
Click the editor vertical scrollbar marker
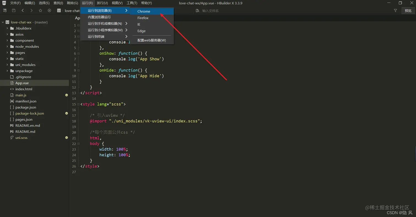pyautogui.click(x=415, y=154)
